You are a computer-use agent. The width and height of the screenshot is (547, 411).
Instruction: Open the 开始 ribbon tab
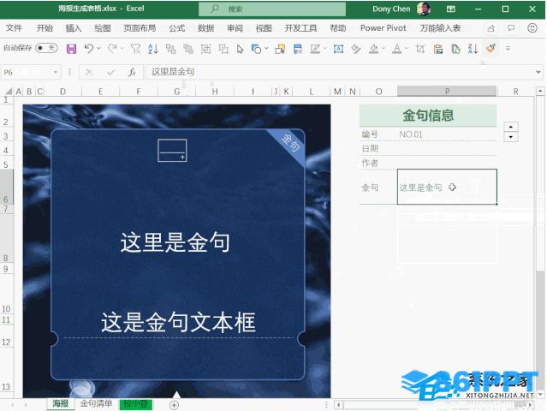point(45,28)
